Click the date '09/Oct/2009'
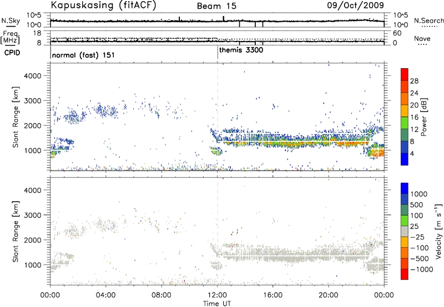 click(356, 6)
